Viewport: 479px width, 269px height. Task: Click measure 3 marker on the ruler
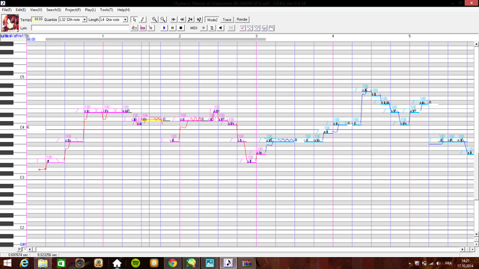(x=256, y=36)
